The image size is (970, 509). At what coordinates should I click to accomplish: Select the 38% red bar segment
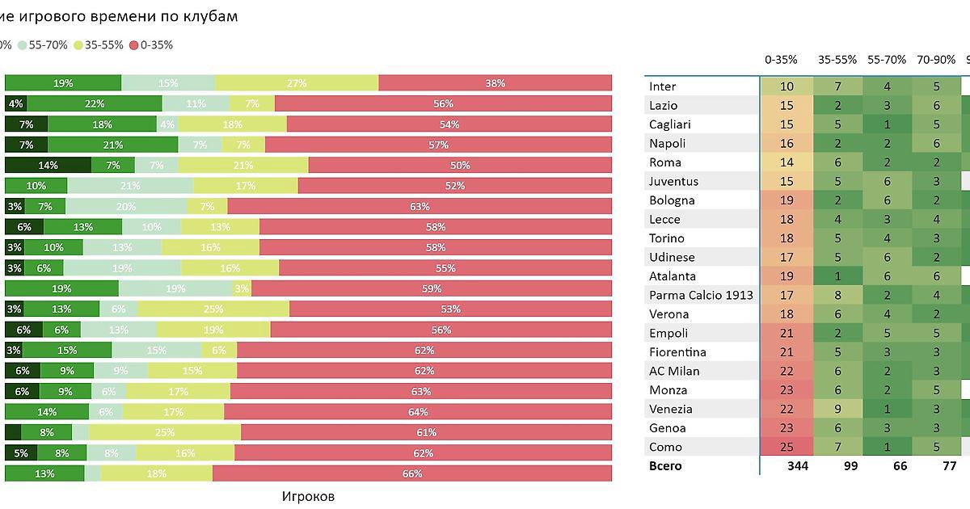(x=495, y=83)
